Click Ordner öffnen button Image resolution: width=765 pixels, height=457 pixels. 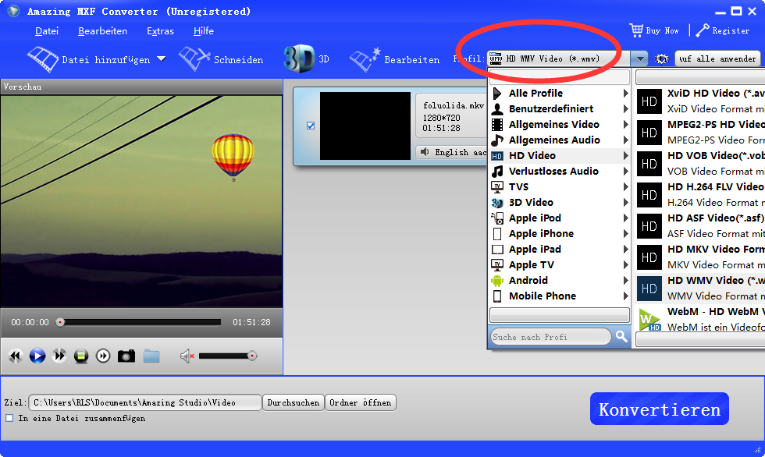click(360, 402)
